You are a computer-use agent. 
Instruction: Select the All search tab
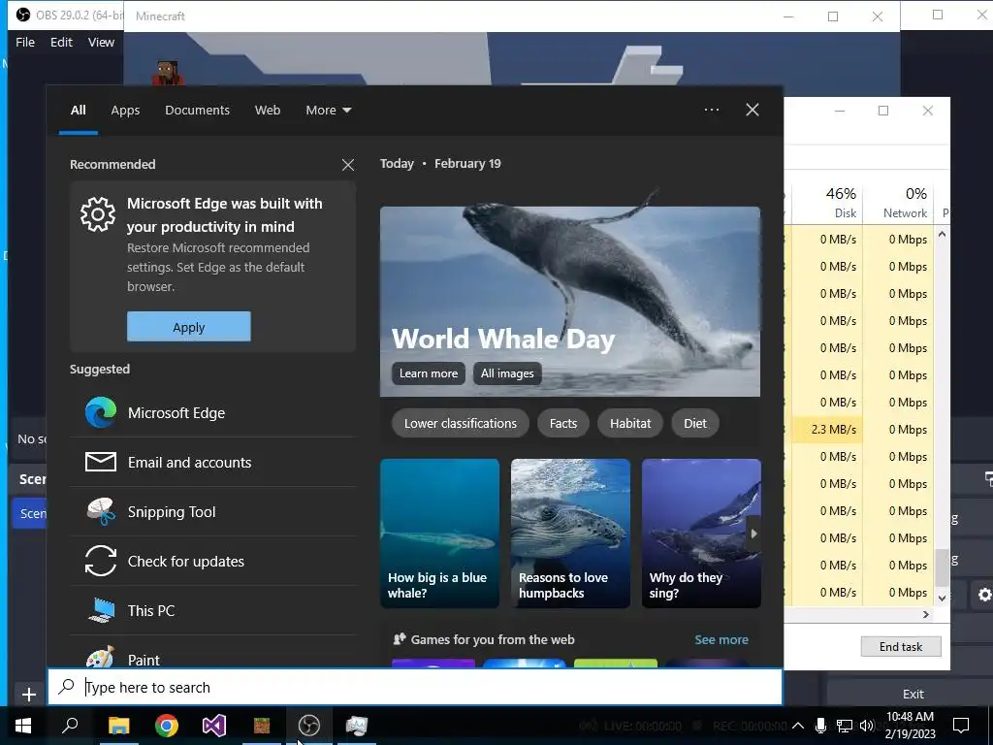(78, 111)
